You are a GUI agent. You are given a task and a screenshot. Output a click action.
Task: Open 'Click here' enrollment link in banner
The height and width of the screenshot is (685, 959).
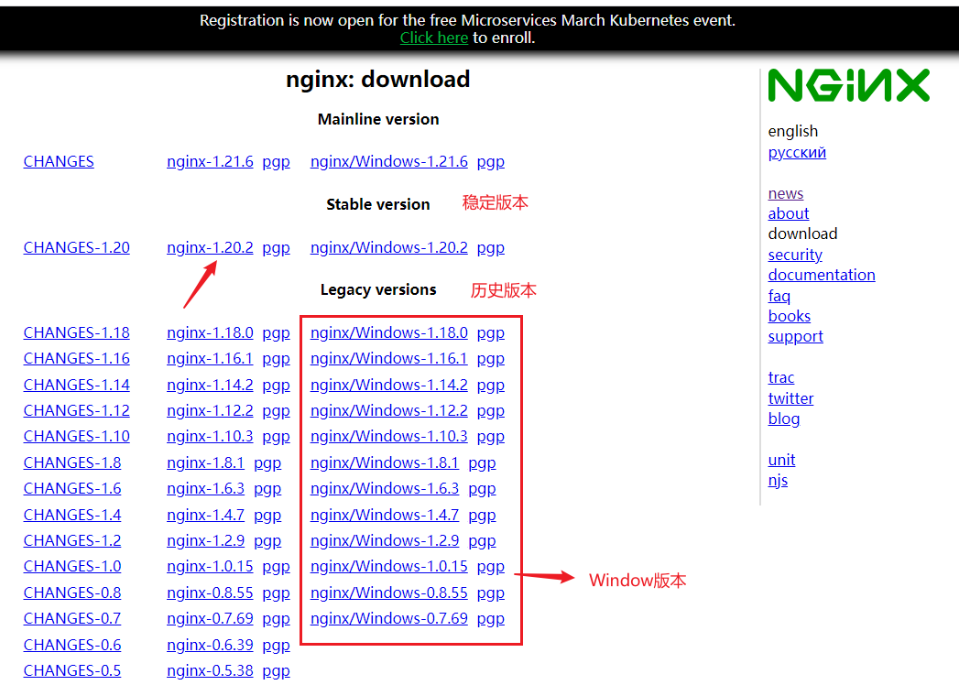pyautogui.click(x=433, y=38)
